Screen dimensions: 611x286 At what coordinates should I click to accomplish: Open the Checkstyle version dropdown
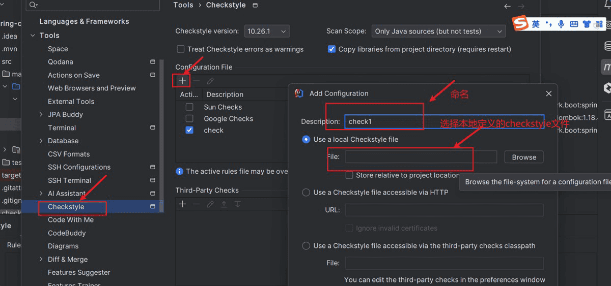coord(267,31)
